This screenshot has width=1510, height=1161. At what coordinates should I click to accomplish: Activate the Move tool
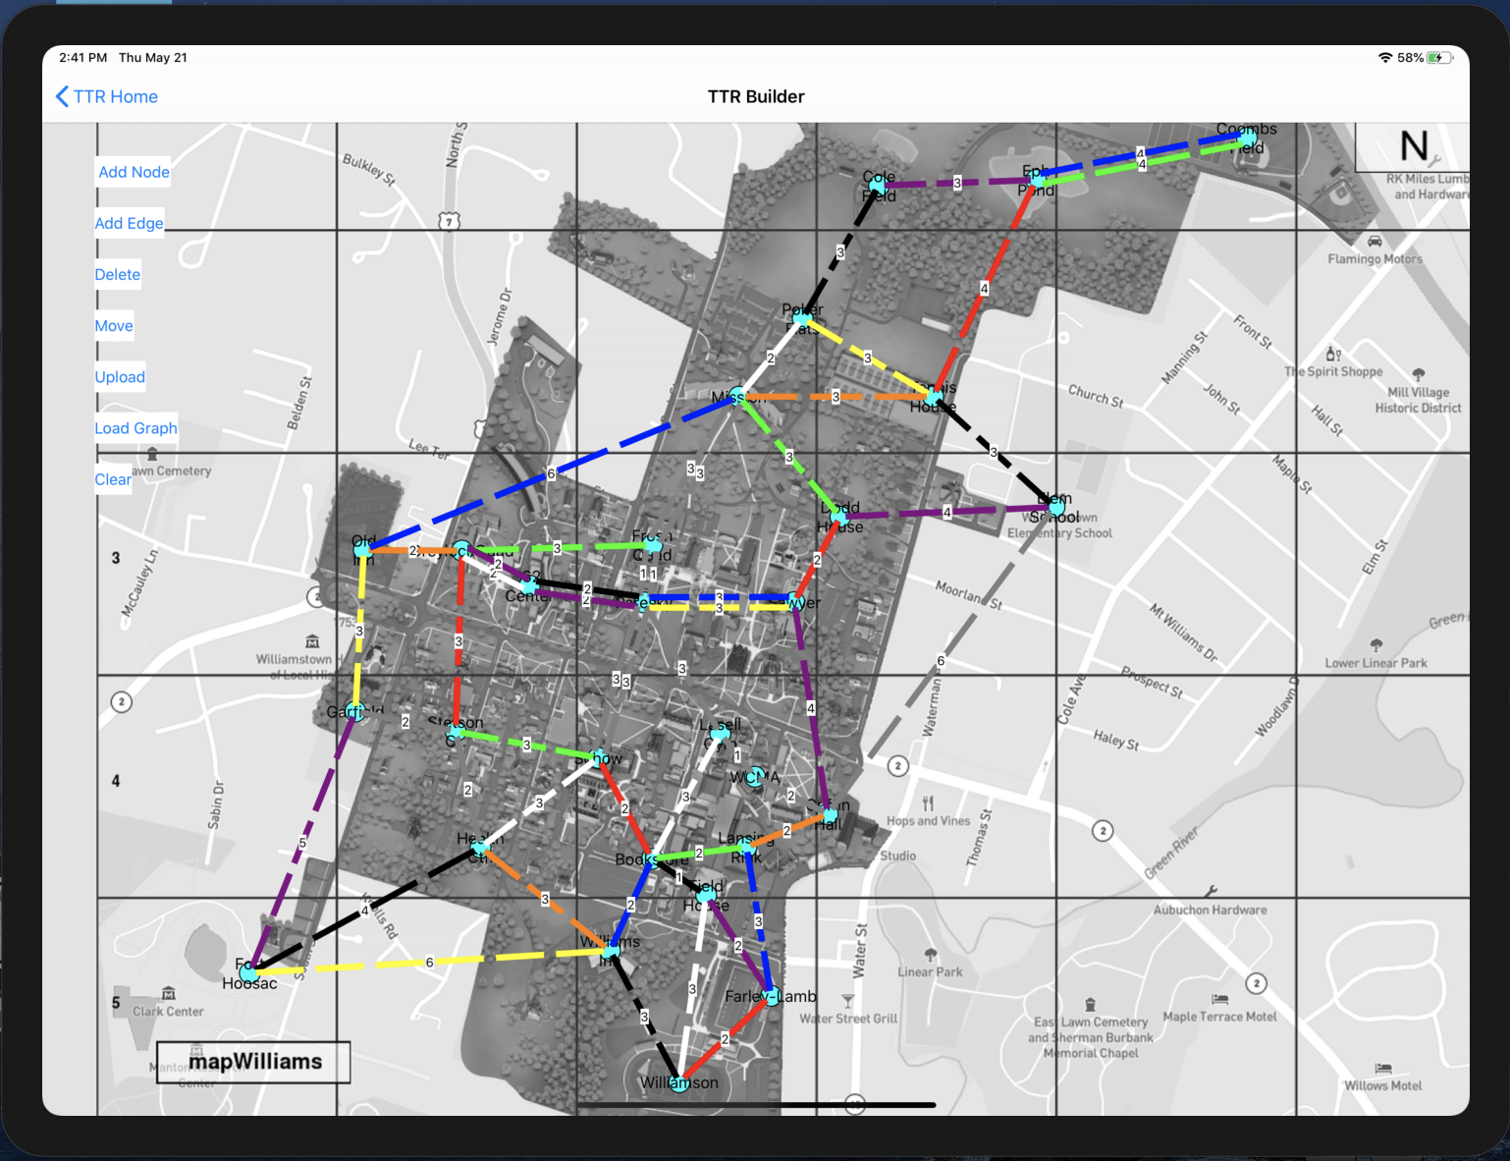click(x=114, y=326)
